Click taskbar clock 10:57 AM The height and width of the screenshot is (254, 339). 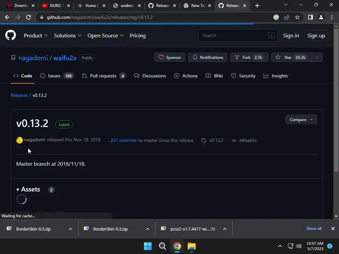(315, 246)
